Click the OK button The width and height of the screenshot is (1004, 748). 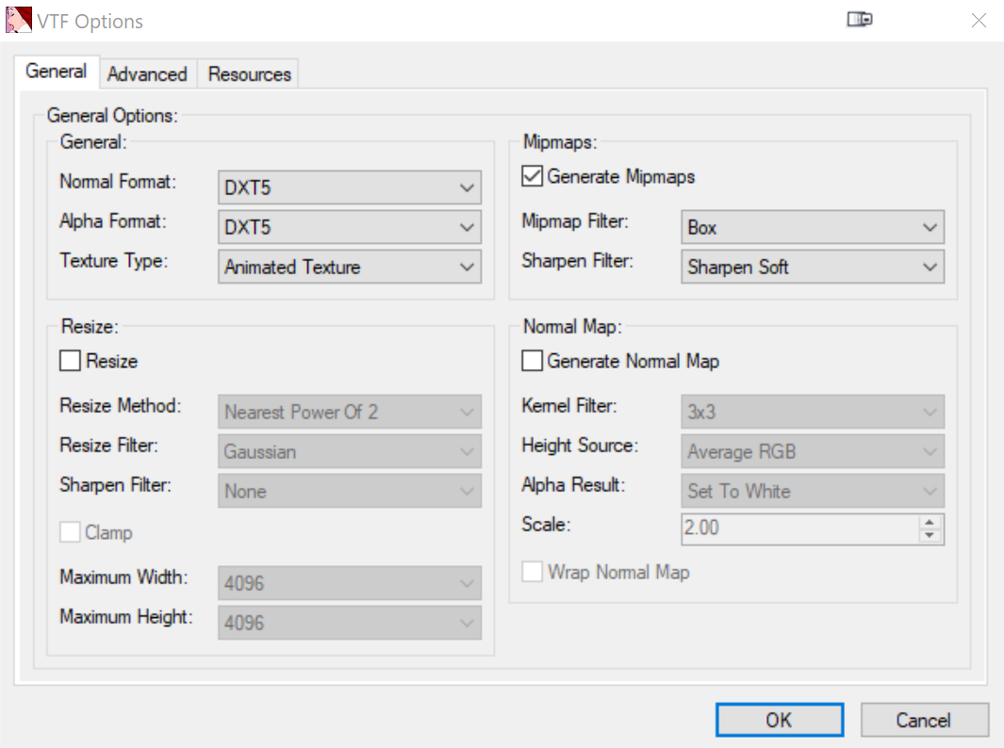coord(779,720)
